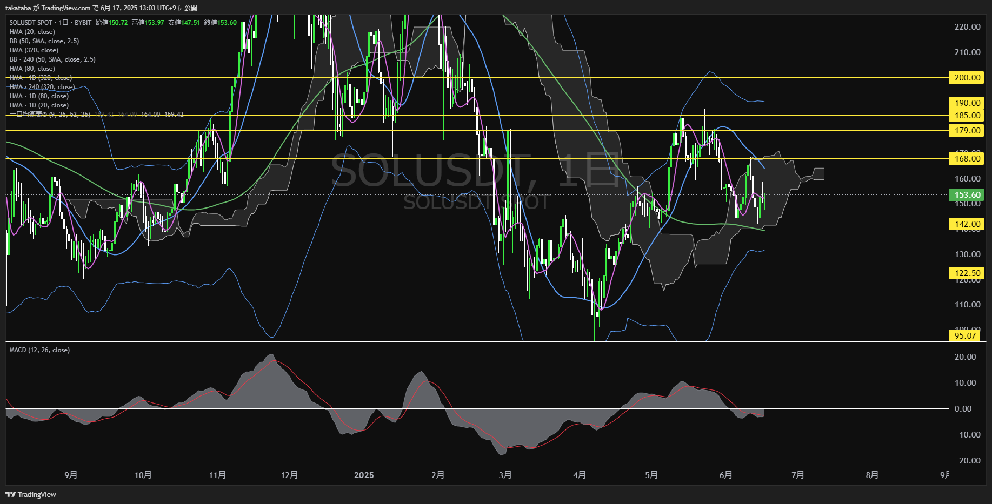Click the TradingView logo at bottom left
992x504 pixels.
click(31, 494)
